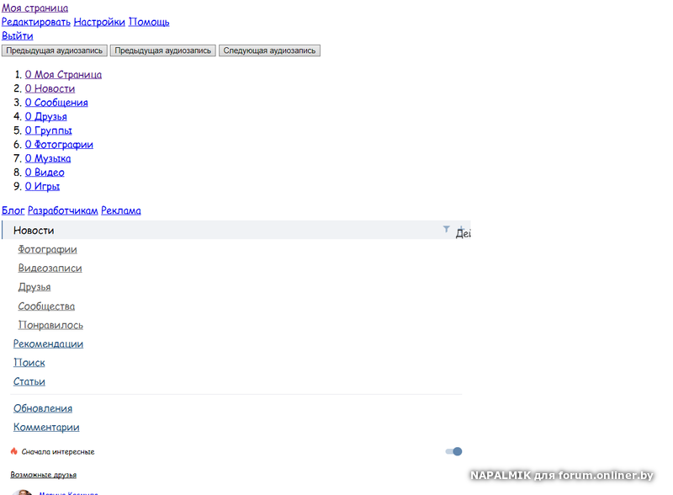This screenshot has width=673, height=495.
Task: Select the highlighted Новости feed tab
Action: pos(236,230)
